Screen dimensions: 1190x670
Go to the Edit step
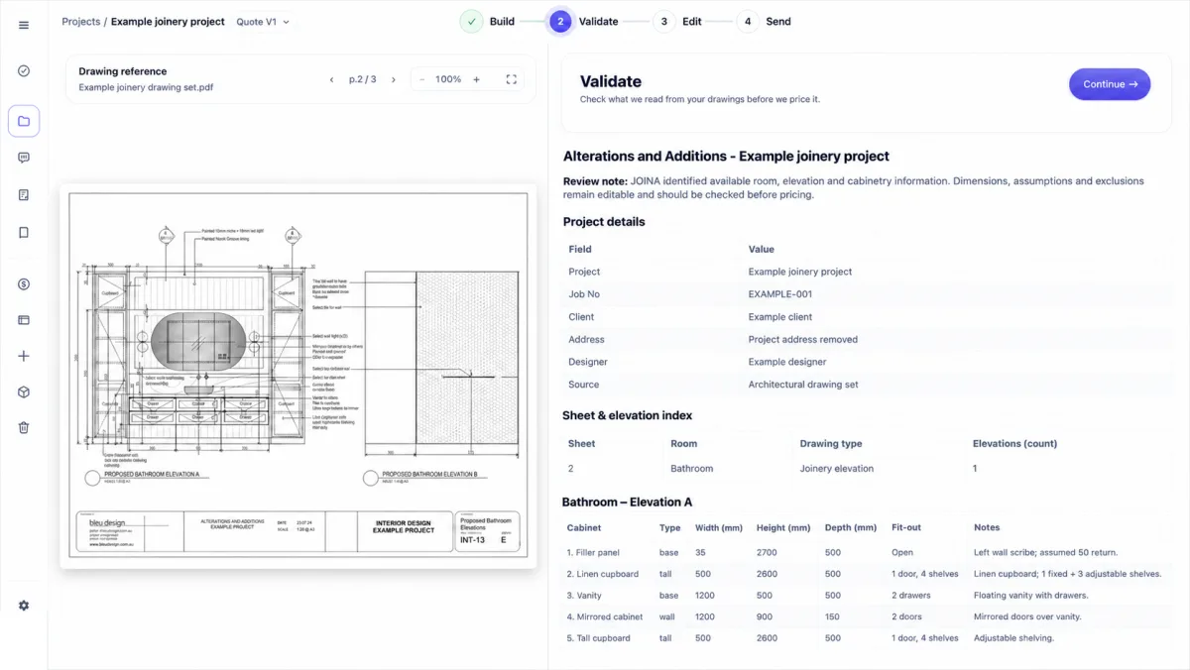click(x=677, y=21)
